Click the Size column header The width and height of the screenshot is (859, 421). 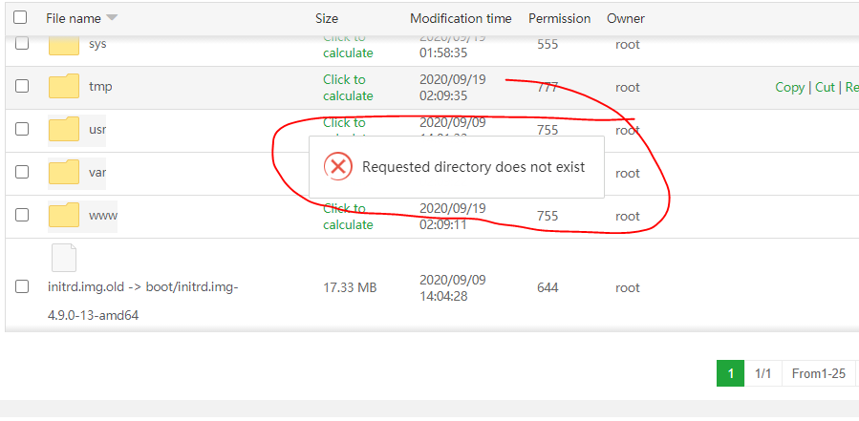327,18
